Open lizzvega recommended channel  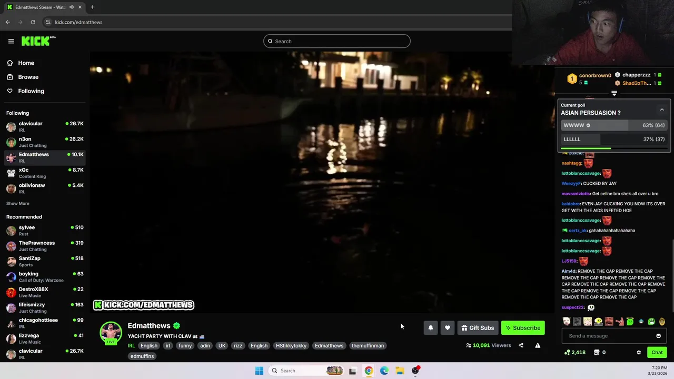(x=45, y=338)
